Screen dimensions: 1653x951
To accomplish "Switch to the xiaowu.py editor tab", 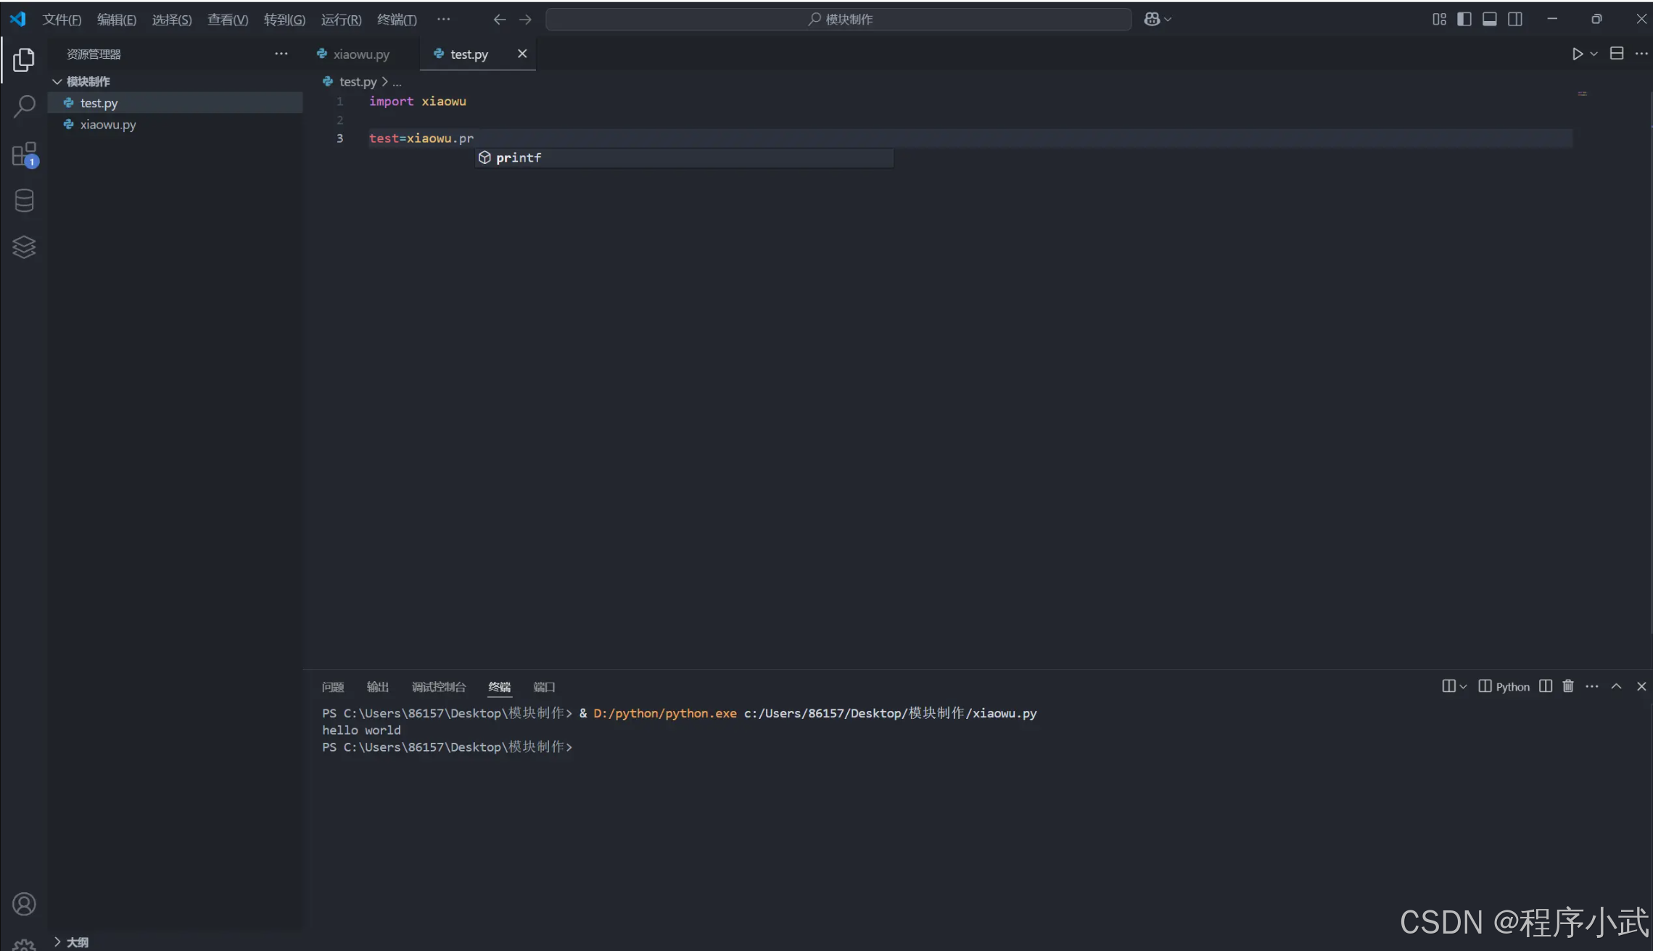I will [361, 54].
